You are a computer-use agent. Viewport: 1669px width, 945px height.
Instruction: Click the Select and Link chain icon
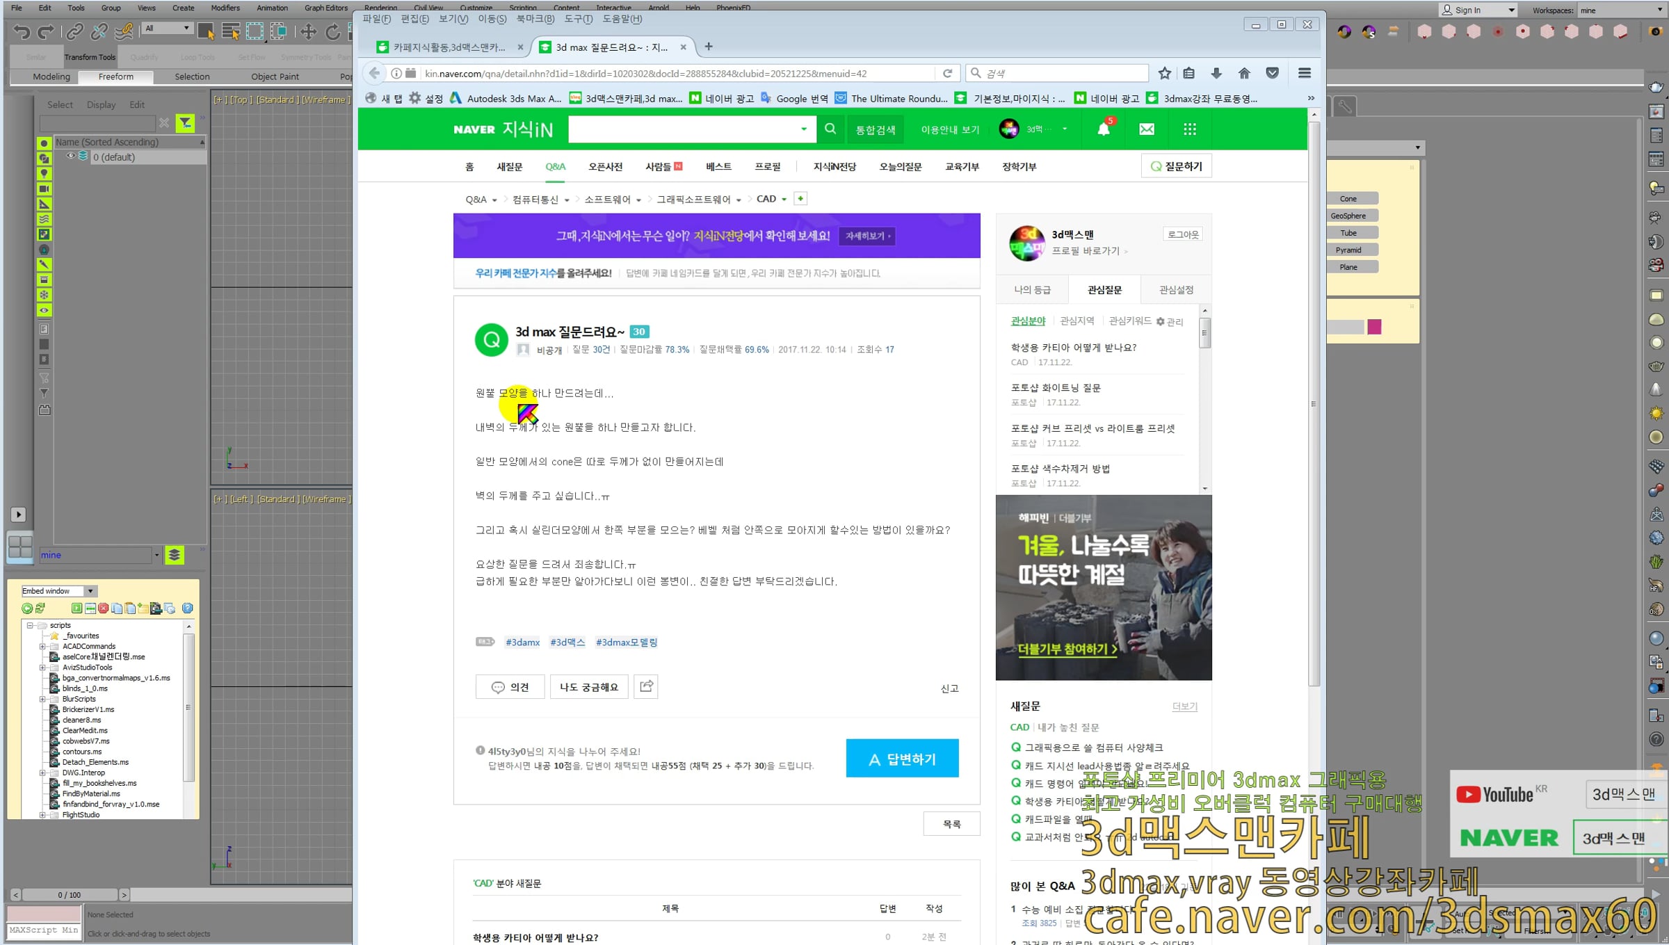pyautogui.click(x=74, y=32)
